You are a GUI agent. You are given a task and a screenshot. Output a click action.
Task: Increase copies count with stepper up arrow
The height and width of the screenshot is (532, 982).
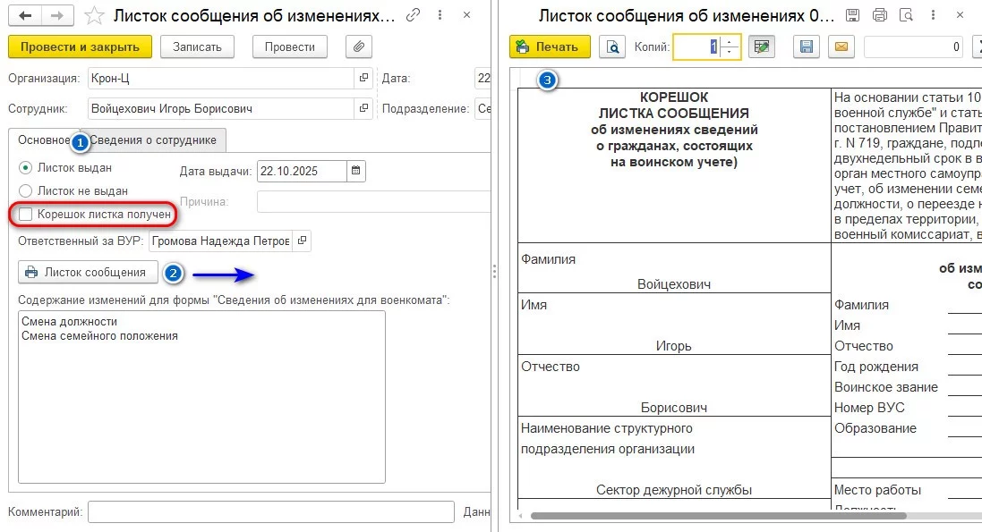[x=730, y=42]
